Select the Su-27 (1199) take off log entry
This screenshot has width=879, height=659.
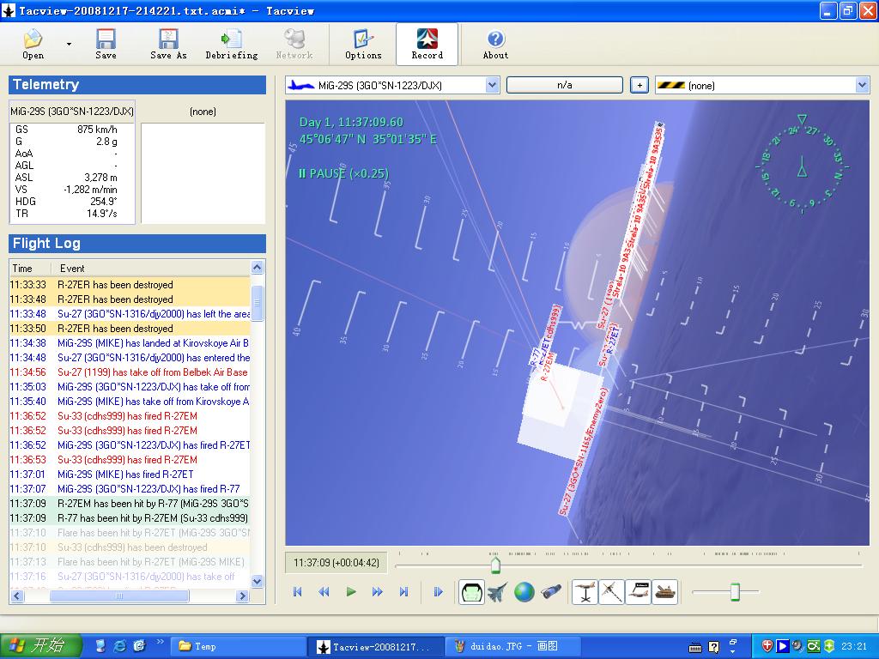click(x=152, y=372)
